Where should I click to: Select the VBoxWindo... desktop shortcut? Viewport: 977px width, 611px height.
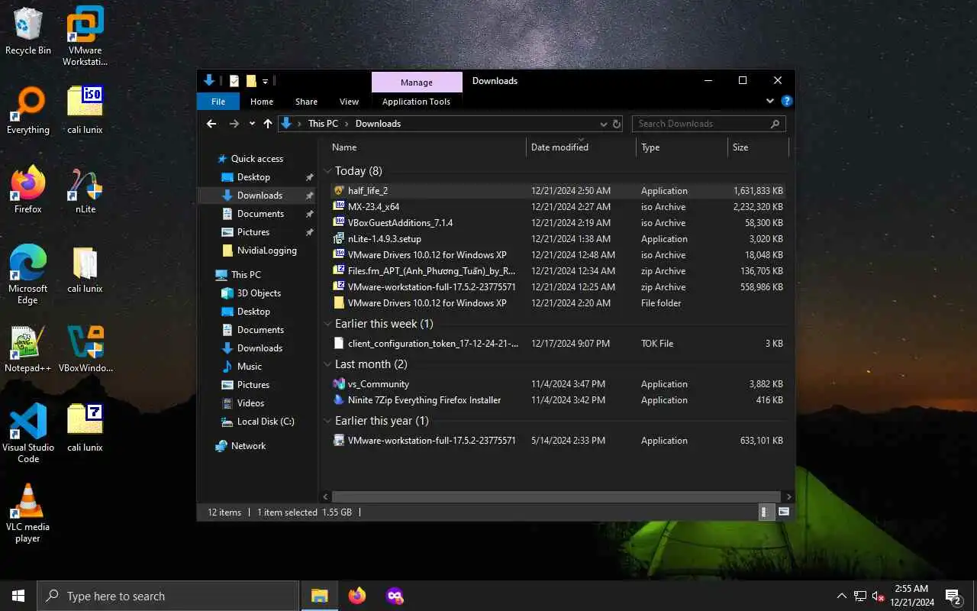[x=85, y=349]
